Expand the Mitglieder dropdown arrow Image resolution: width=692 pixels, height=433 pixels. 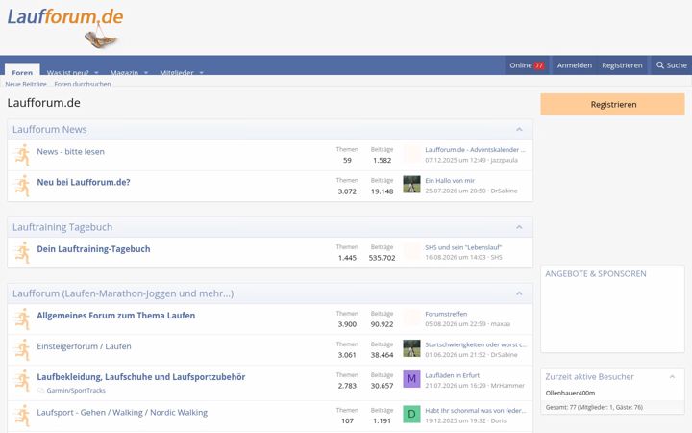pyautogui.click(x=201, y=72)
